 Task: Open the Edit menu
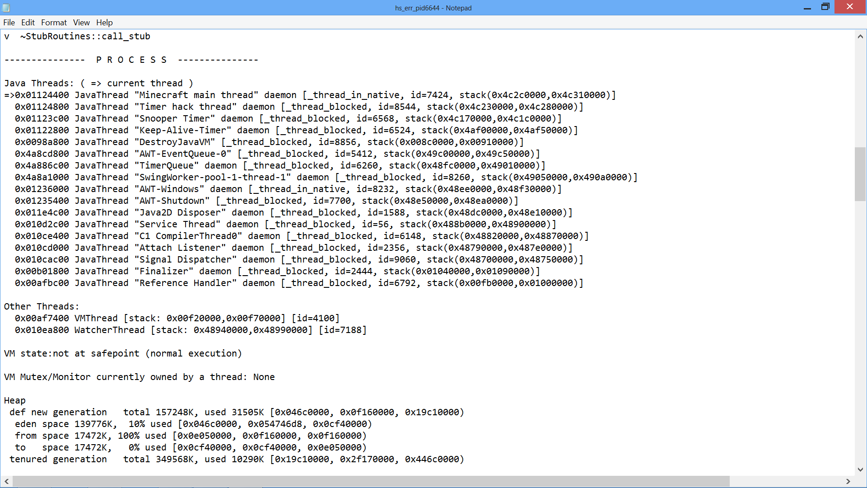(28, 23)
